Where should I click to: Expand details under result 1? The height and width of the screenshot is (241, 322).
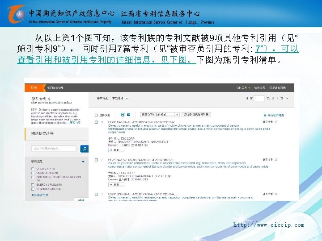[x=116, y=150]
